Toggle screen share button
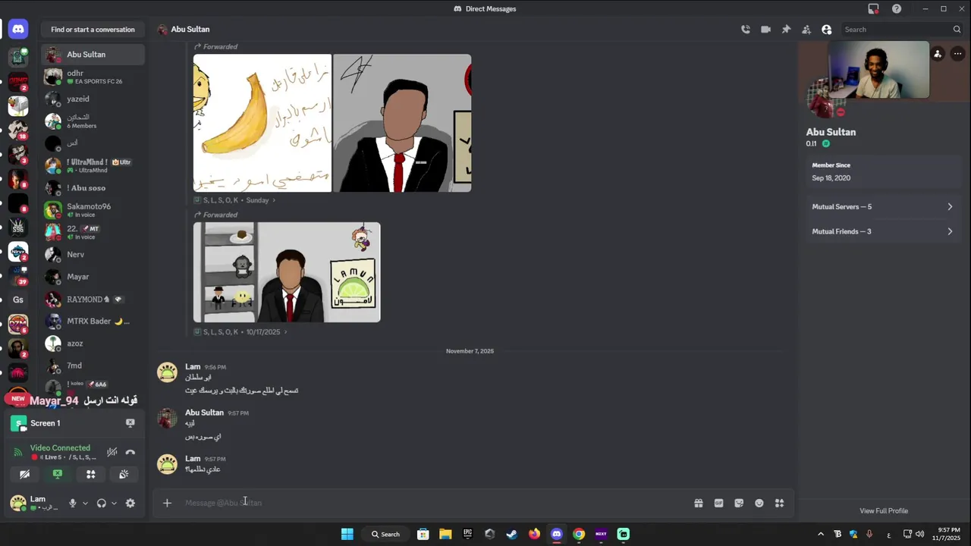Image resolution: width=971 pixels, height=546 pixels. 58,474
